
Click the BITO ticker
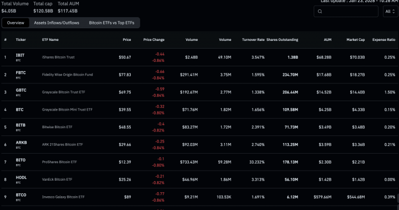point(21,160)
